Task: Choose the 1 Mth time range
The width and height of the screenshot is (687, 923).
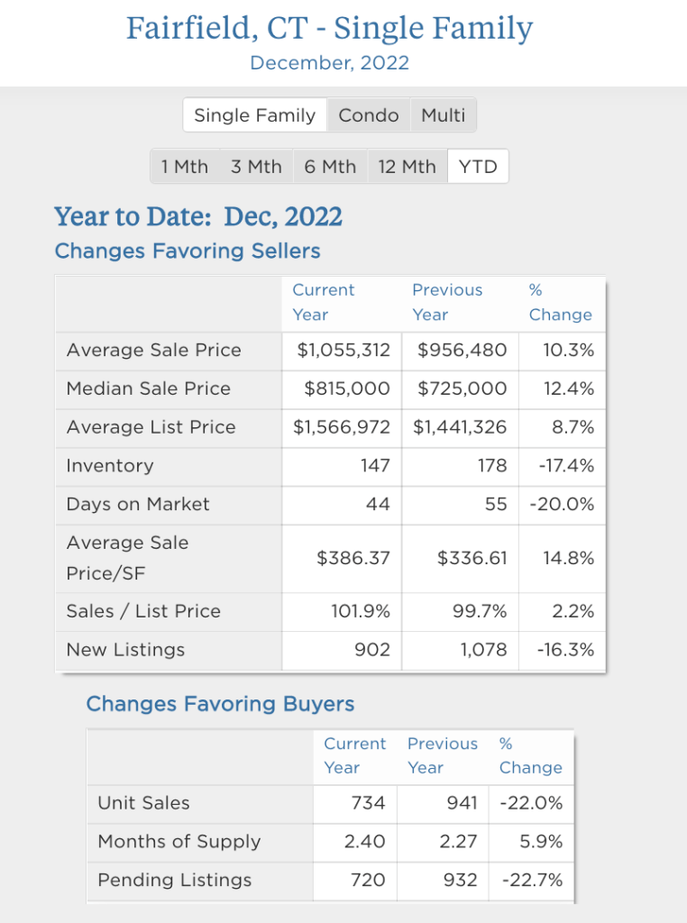Action: [185, 167]
